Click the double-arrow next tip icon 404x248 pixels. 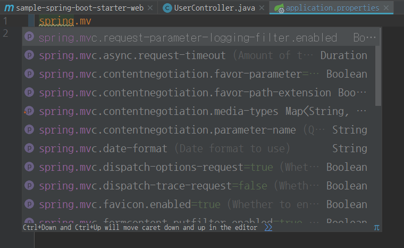point(268,227)
